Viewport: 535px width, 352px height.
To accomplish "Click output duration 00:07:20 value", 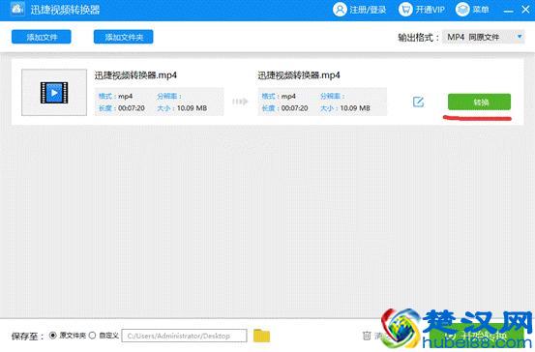I will pyautogui.click(x=294, y=108).
